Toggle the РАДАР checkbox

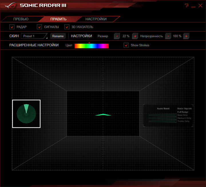pos(12,27)
